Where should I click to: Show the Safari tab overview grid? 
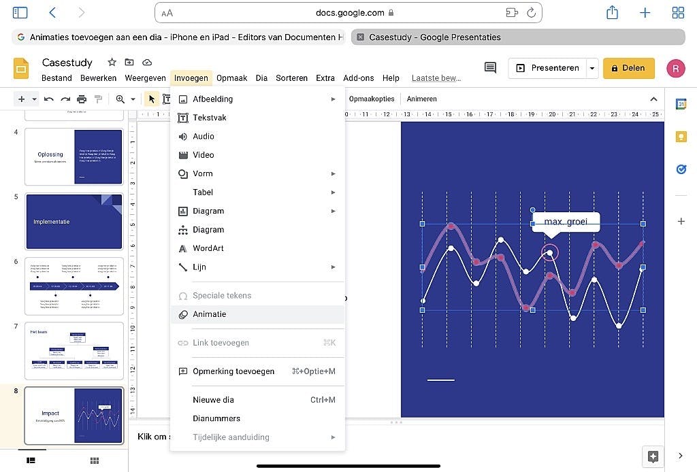tap(678, 12)
